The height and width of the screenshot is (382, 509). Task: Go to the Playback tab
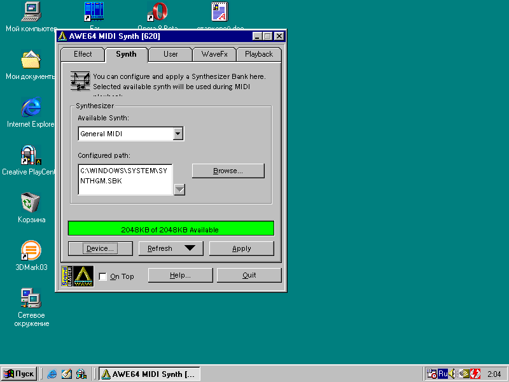(x=259, y=54)
